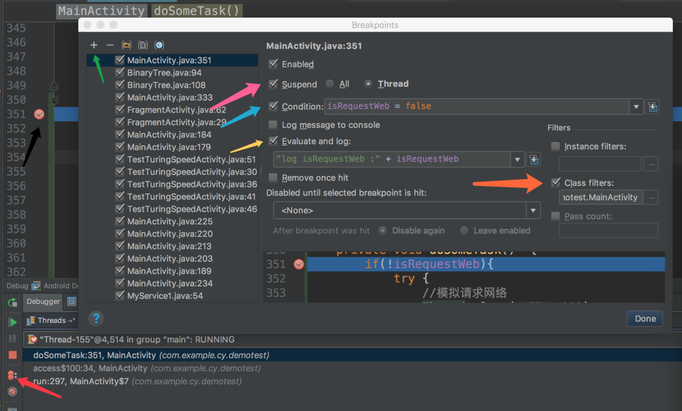Open the help question mark icon
Image resolution: width=682 pixels, height=411 pixels.
tap(96, 318)
